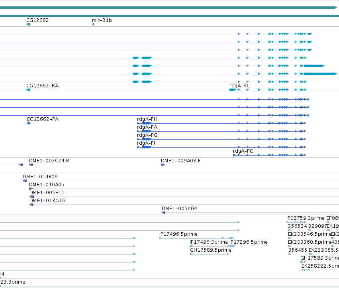Select the IP17496.5prime EST label
The image size is (339, 288).
(x=178, y=234)
